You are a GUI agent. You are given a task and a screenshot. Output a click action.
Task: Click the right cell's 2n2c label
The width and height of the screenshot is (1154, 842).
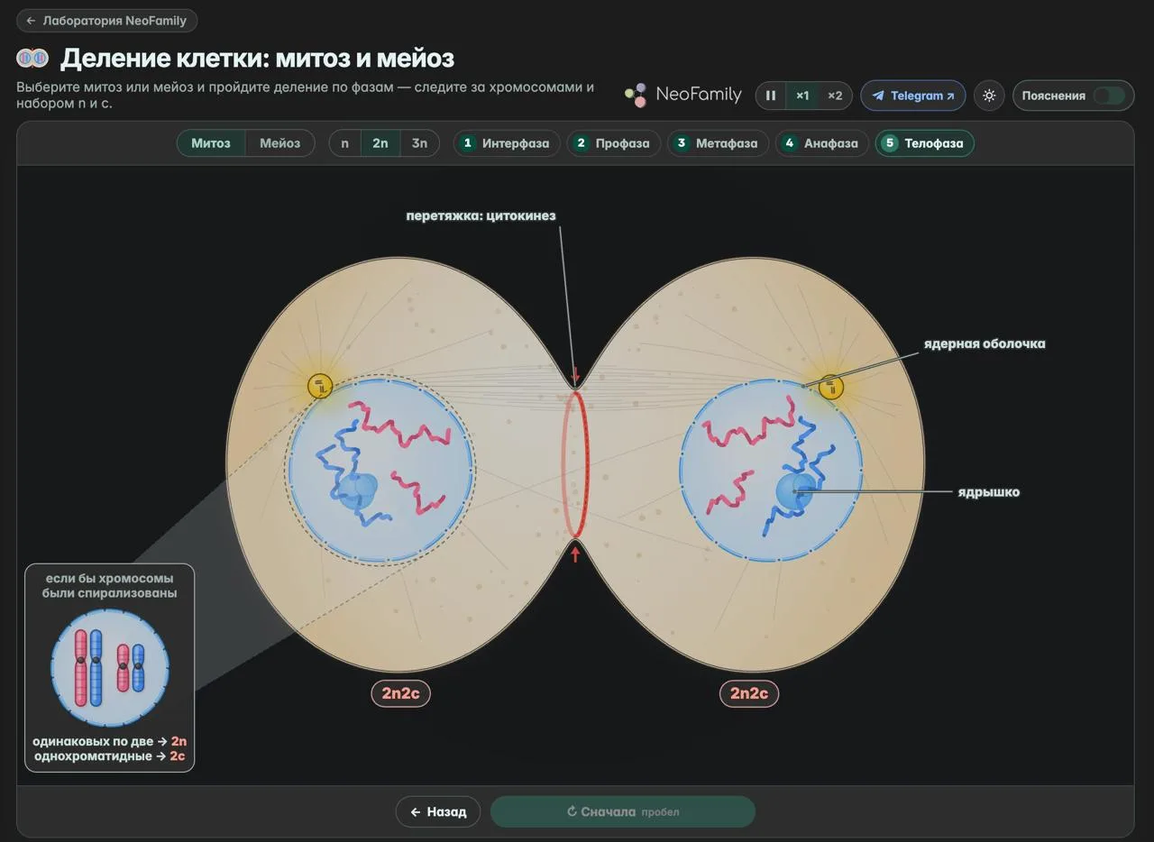[x=749, y=693]
